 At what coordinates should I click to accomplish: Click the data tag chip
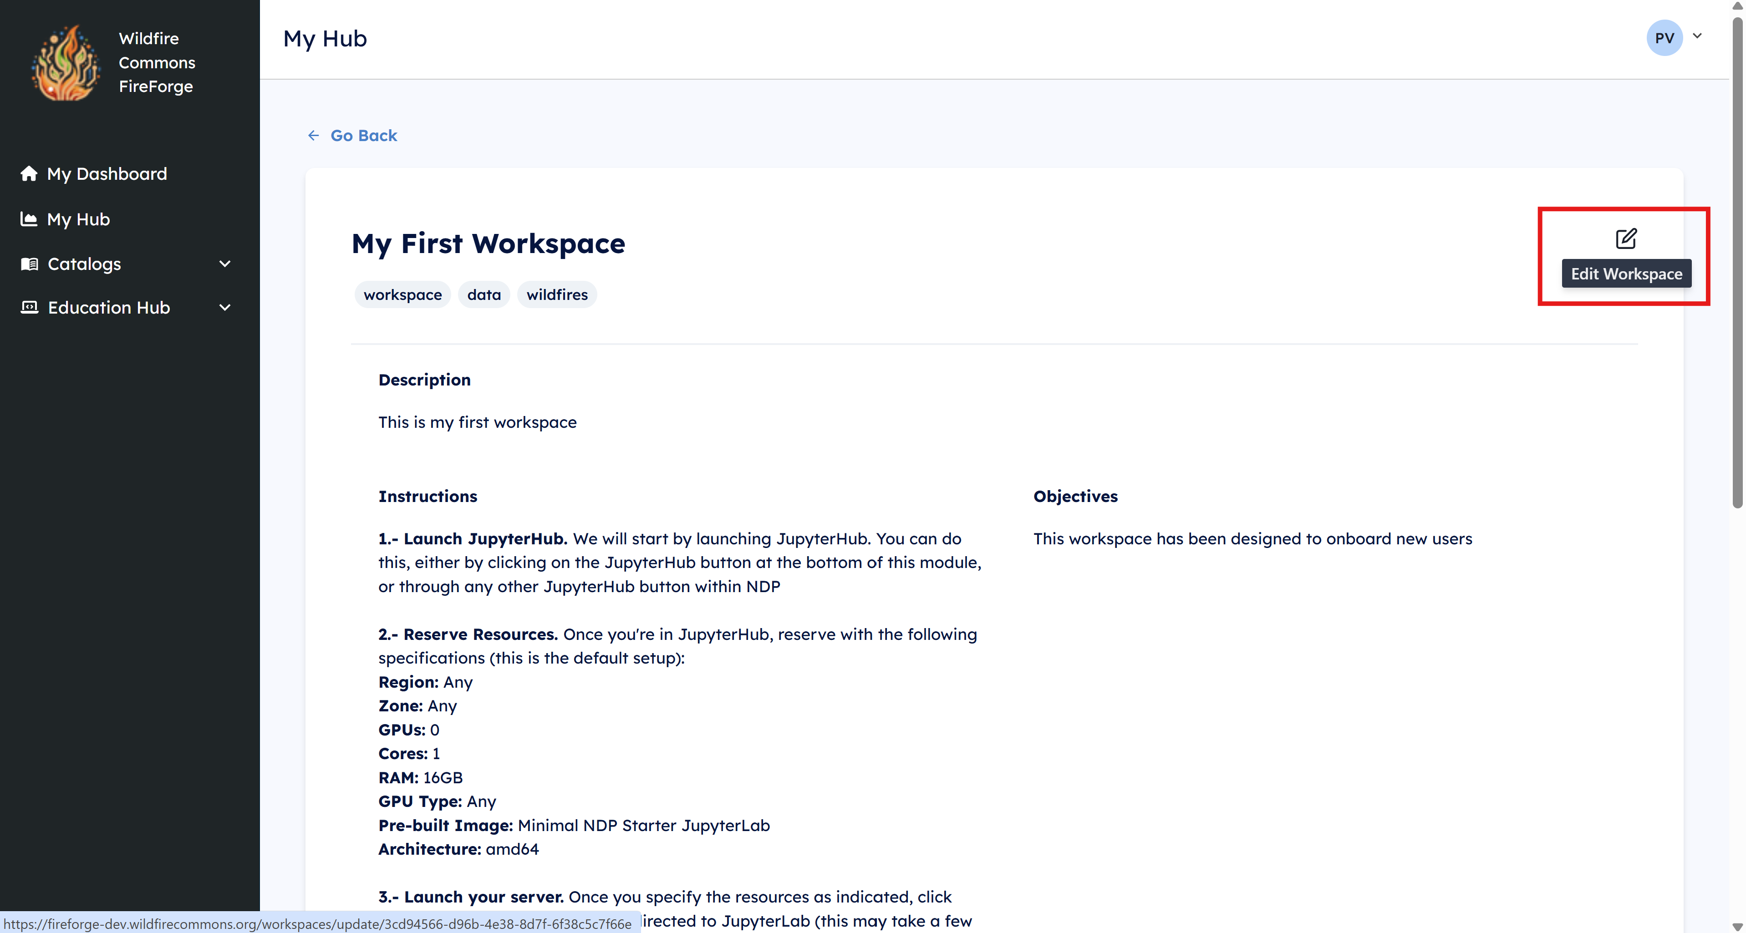483,295
